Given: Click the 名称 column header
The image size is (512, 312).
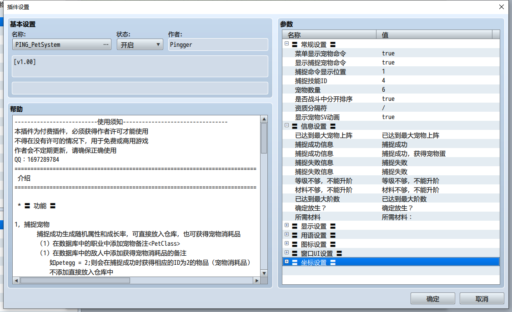Looking at the screenshot, I should click(329, 35).
